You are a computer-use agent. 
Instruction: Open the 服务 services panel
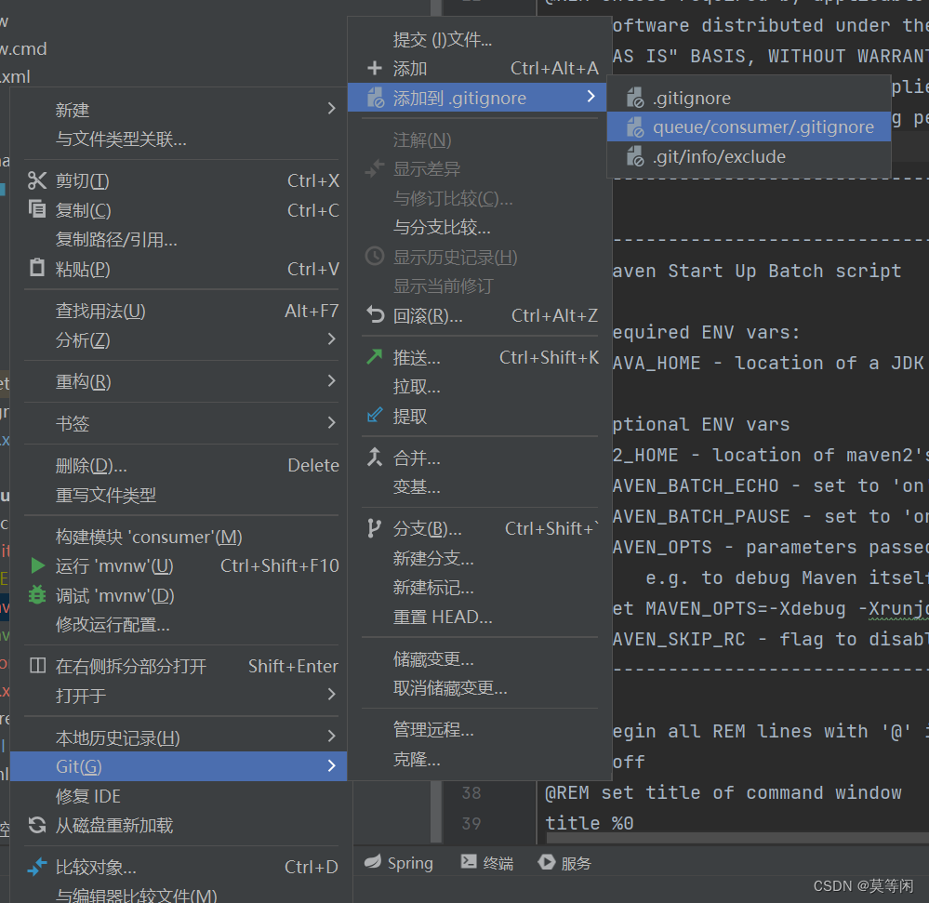[564, 862]
